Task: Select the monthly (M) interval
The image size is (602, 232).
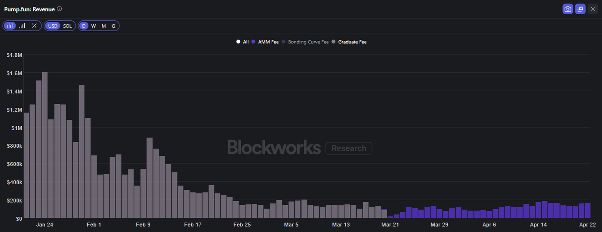Action: (104, 26)
